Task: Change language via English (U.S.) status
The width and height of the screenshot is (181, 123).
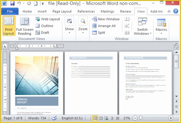Action: (x=72, y=118)
